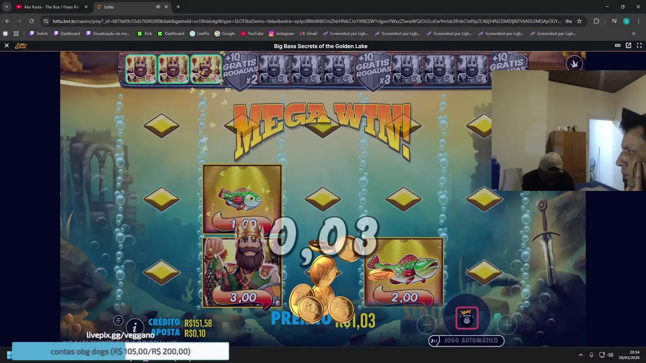
Task: Open the Chrome three-dot menu
Action: coord(639,21)
